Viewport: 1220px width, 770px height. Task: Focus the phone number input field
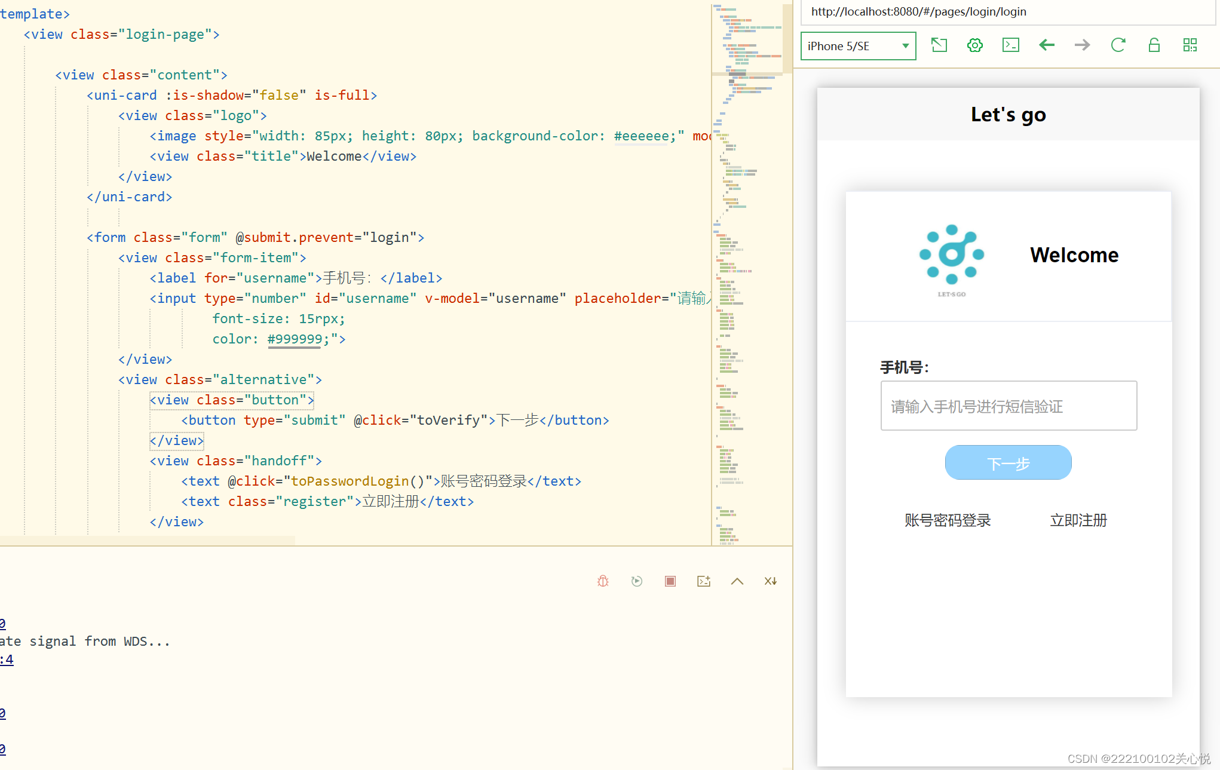point(1008,406)
